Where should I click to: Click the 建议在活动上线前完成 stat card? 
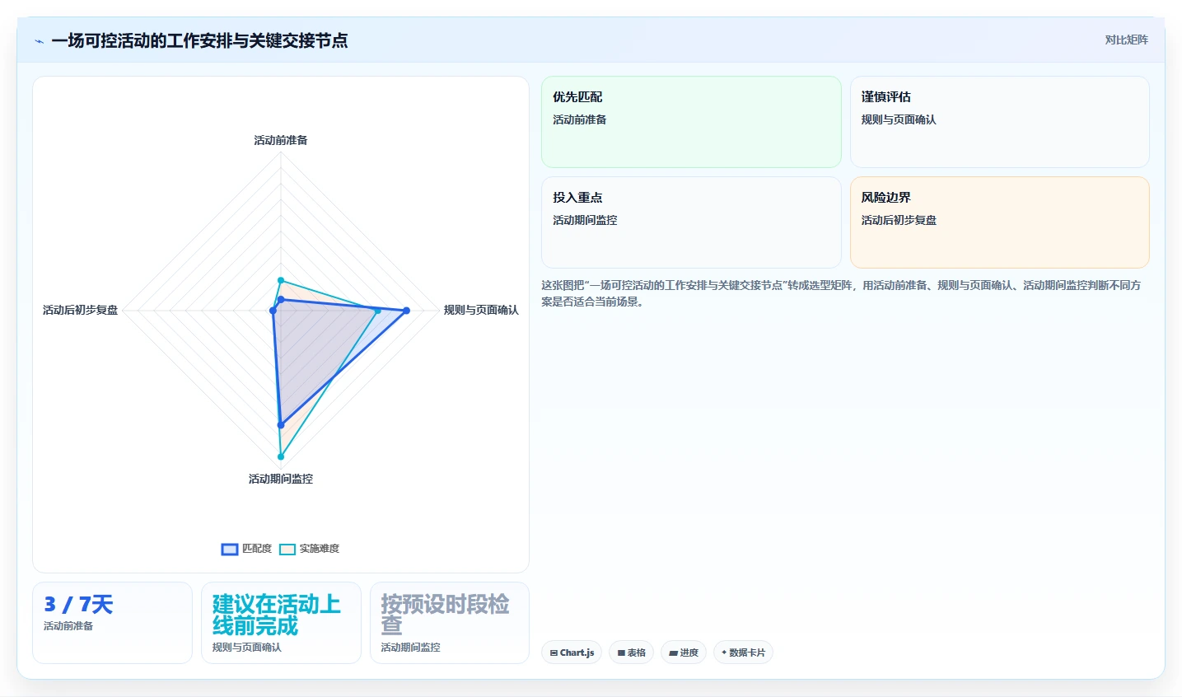click(x=281, y=623)
